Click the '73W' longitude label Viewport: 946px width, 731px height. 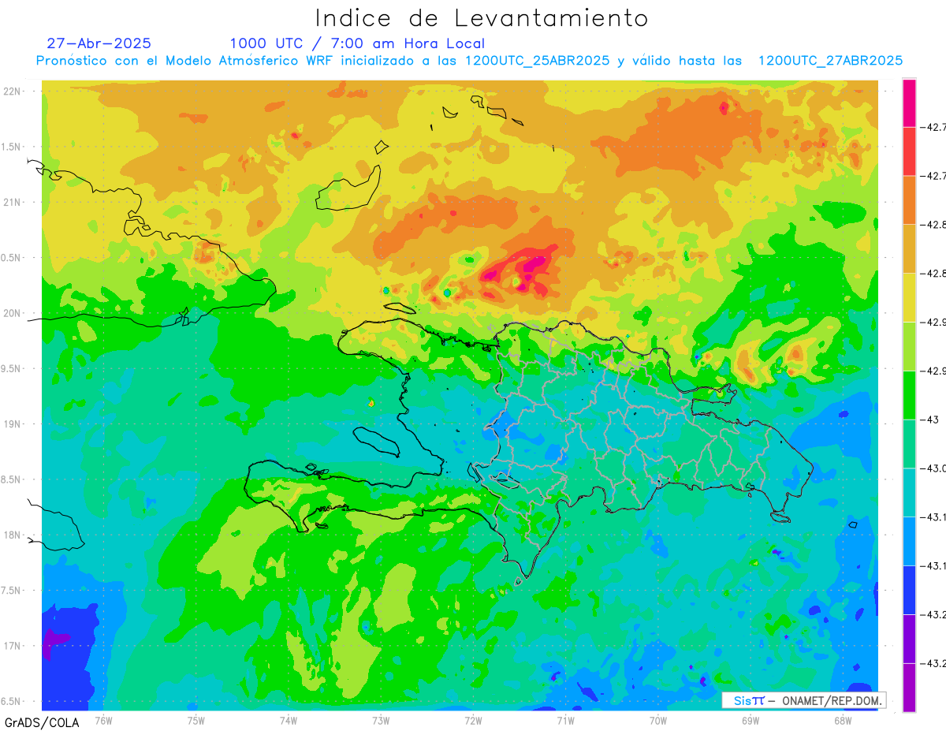pos(381,720)
